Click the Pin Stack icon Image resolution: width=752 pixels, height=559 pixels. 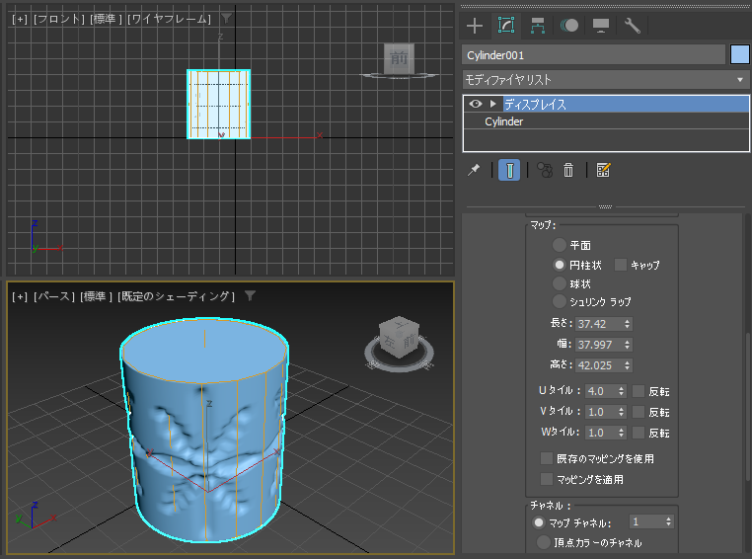coord(474,170)
